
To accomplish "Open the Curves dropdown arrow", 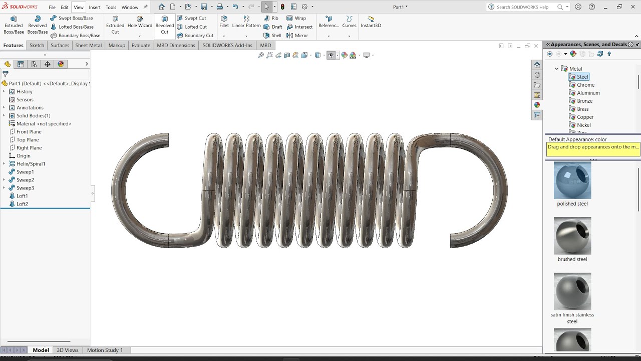I will tap(349, 36).
